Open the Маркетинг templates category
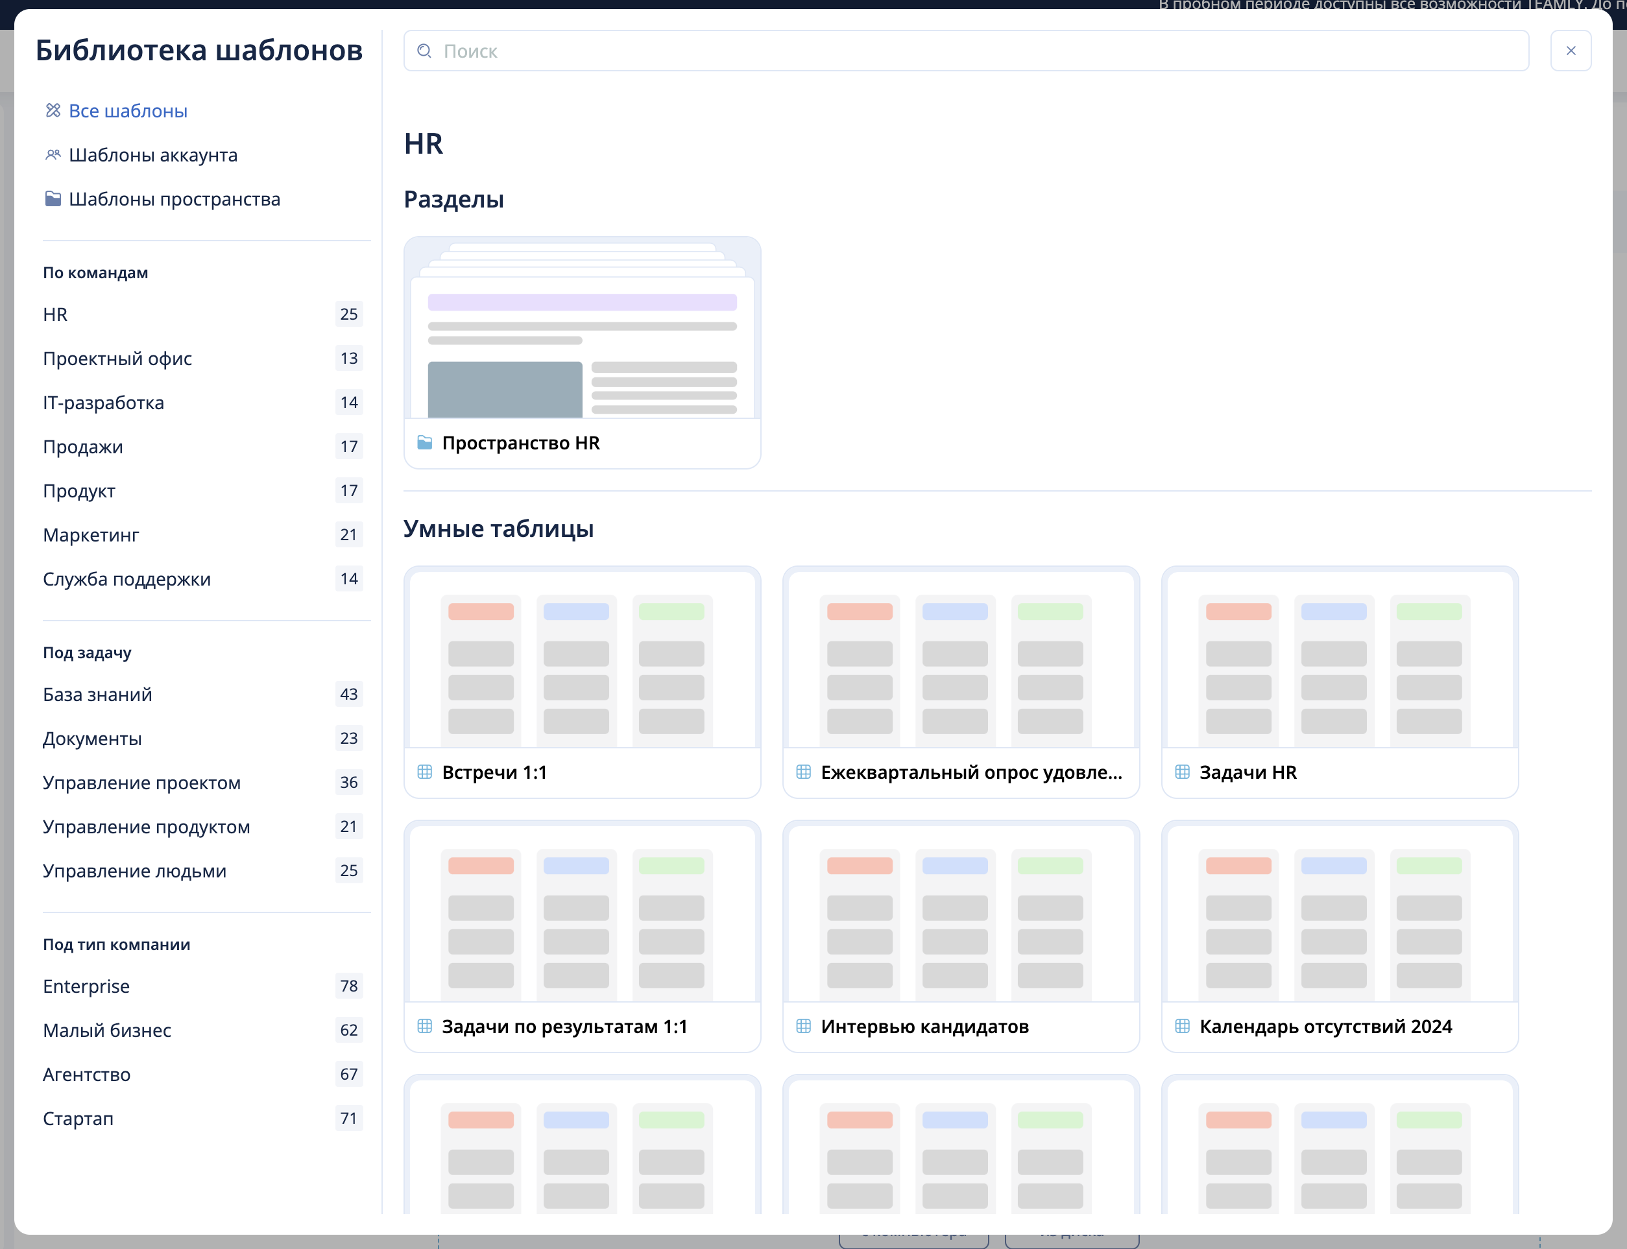Screen dimensions: 1627x1249 [x=91, y=534]
